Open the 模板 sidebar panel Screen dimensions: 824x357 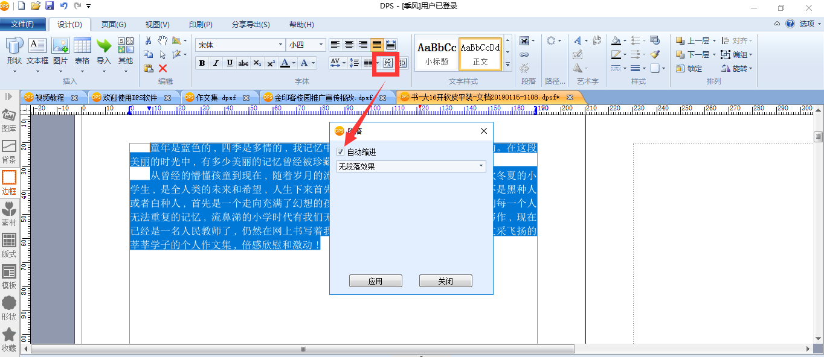click(x=9, y=277)
